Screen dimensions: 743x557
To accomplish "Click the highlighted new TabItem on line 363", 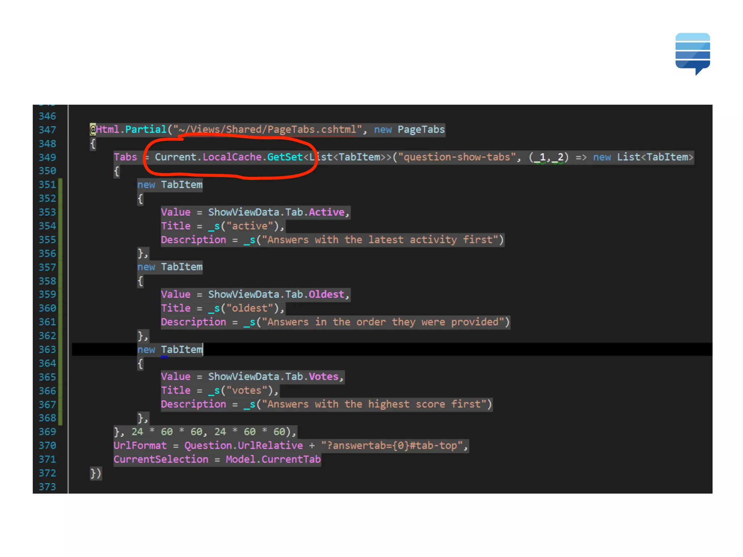I will coord(170,350).
